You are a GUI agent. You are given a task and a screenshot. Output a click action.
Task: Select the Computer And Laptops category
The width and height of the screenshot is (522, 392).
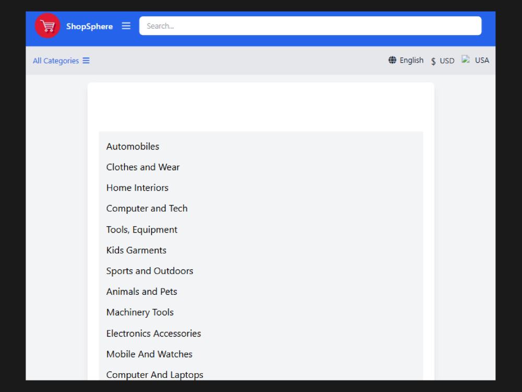pos(155,375)
